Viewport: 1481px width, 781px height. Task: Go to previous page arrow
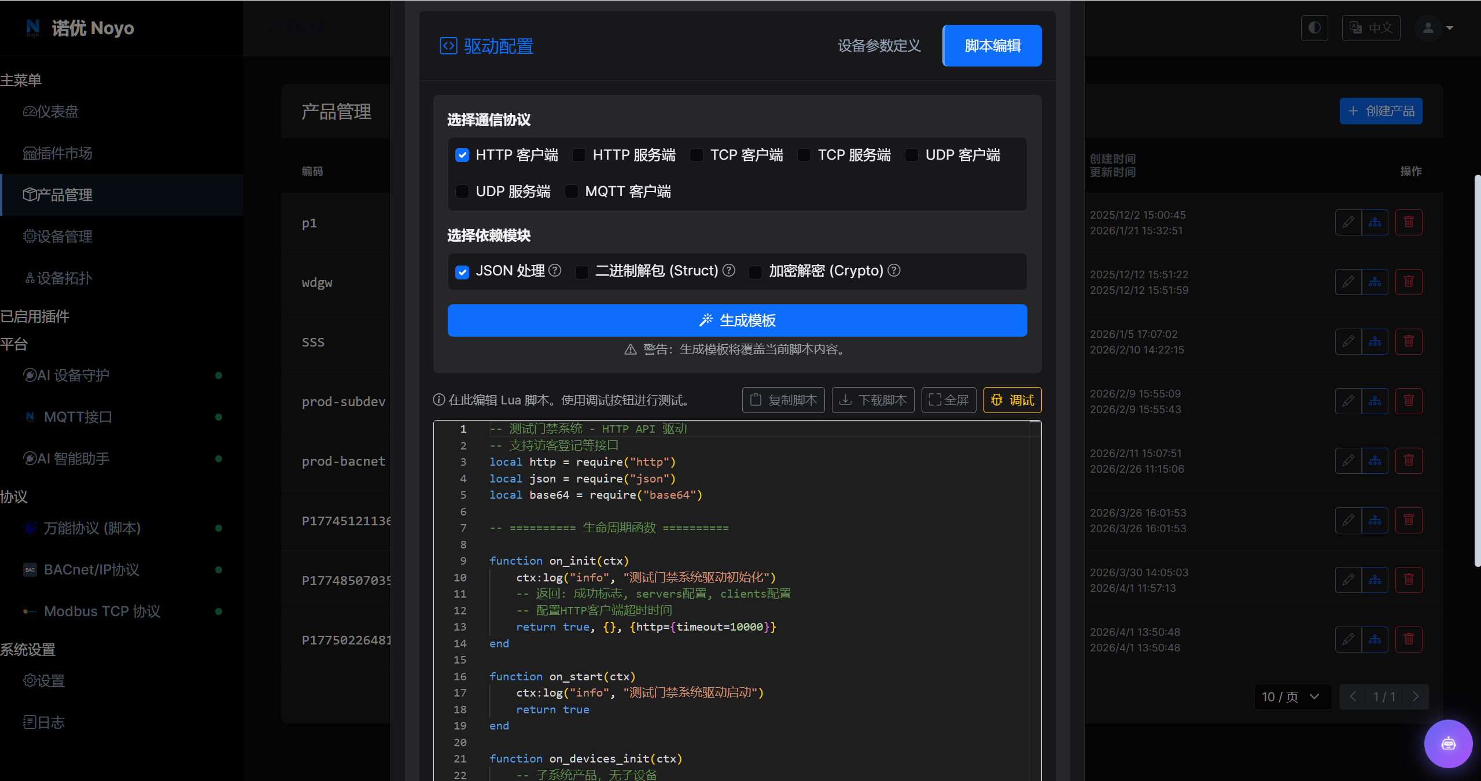click(1353, 697)
